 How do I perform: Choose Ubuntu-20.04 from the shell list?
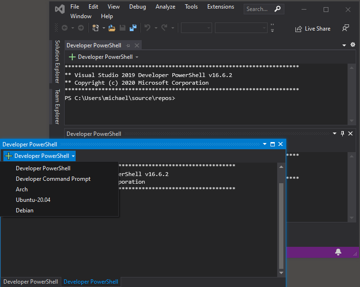59,200
